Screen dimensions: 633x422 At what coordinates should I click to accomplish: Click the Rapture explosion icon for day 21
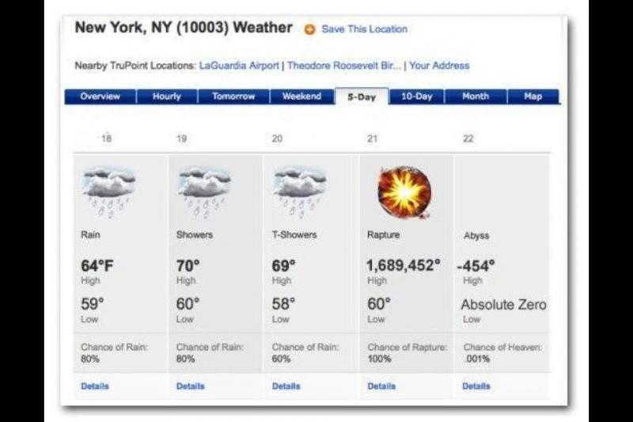[404, 192]
